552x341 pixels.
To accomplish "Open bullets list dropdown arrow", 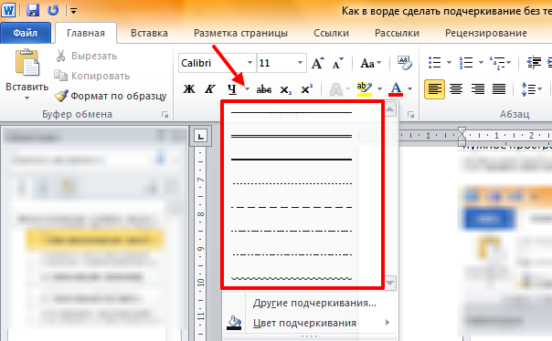I will tap(449, 63).
